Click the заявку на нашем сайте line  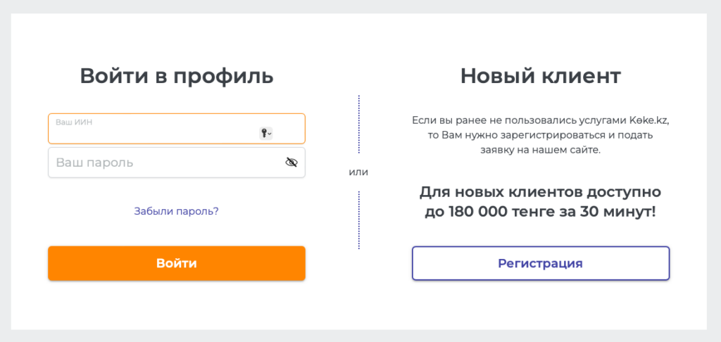pyautogui.click(x=540, y=150)
